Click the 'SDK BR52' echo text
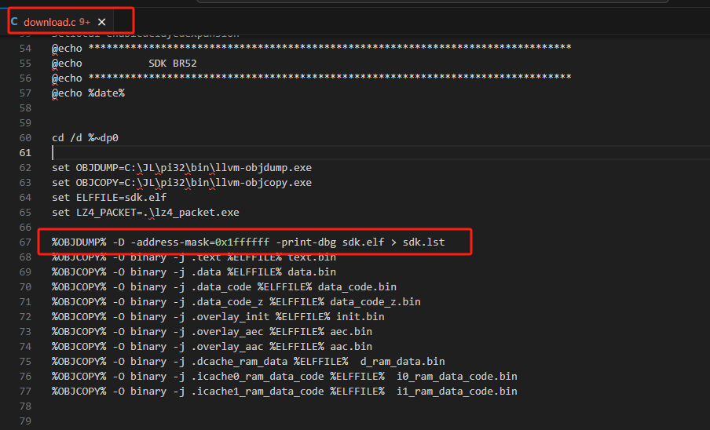710x430 pixels. pyautogui.click(x=173, y=64)
